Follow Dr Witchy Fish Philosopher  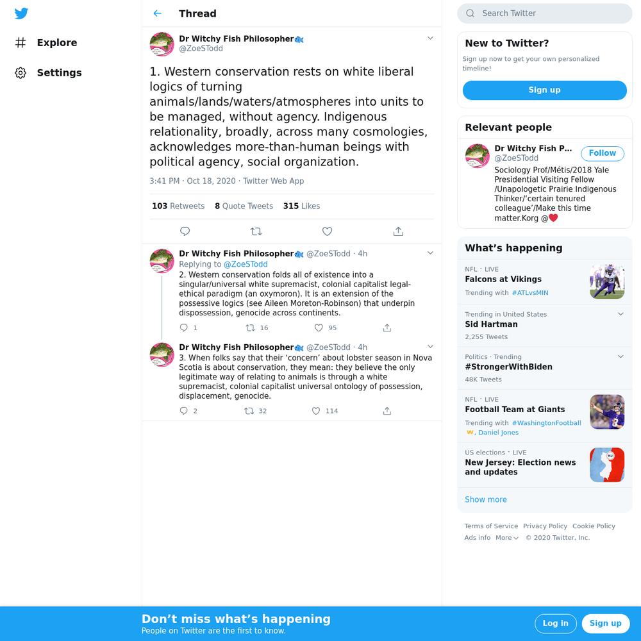[602, 153]
